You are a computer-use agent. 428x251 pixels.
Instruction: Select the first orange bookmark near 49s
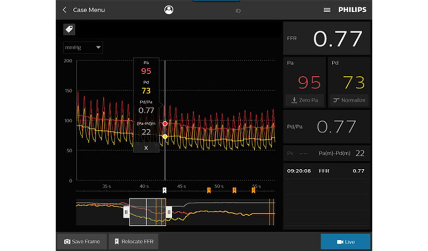coord(209,190)
